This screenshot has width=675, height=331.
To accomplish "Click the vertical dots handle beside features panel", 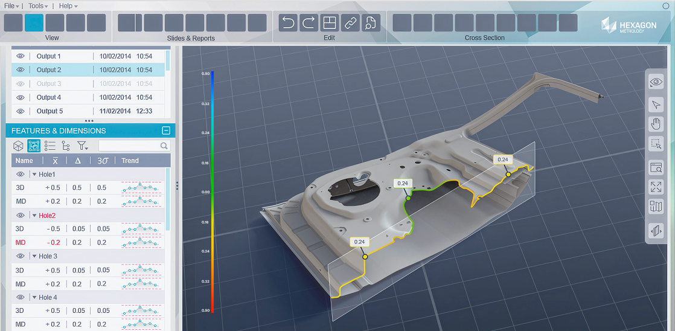I will point(177,186).
